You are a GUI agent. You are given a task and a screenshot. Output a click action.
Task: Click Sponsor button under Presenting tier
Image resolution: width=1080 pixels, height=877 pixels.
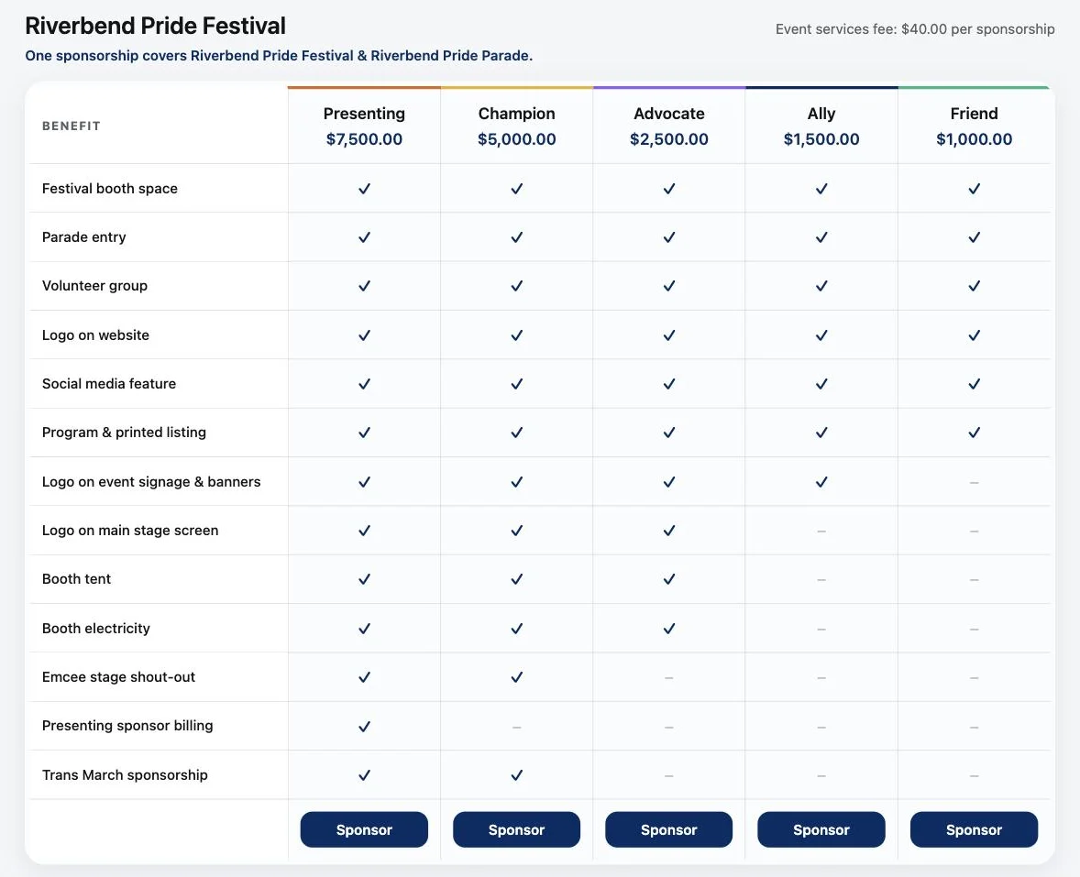click(x=364, y=829)
